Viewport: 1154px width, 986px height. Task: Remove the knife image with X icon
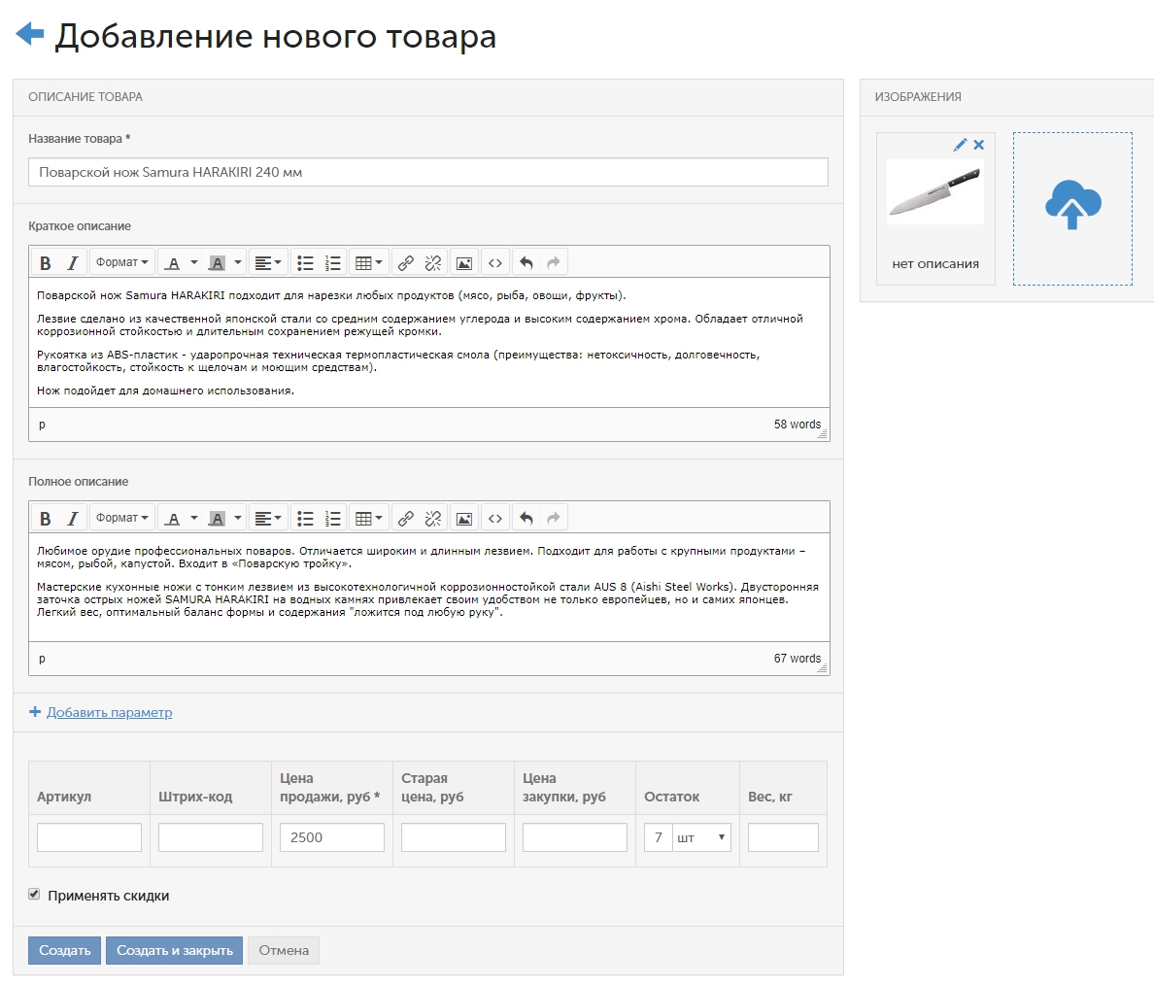tap(979, 145)
